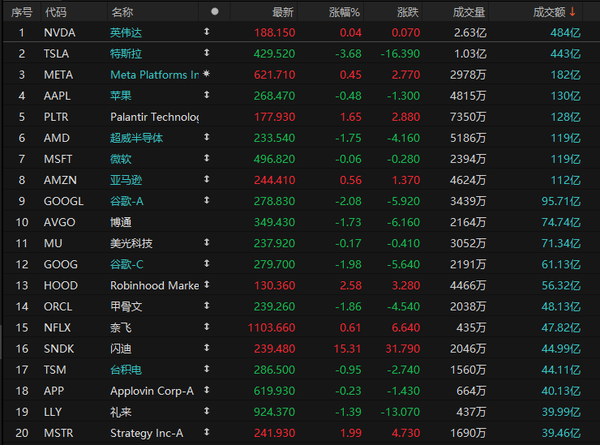Select the Applovin Corp-A name cell
This screenshot has width=600, height=445.
tap(152, 391)
